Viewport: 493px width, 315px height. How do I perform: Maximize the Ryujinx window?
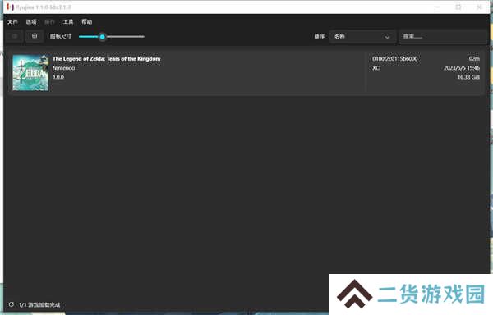click(458, 7)
